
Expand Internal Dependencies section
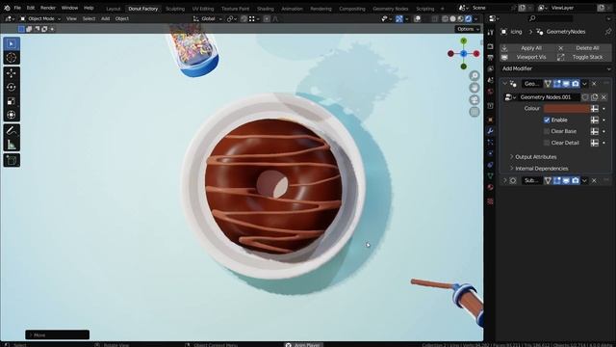pos(539,169)
